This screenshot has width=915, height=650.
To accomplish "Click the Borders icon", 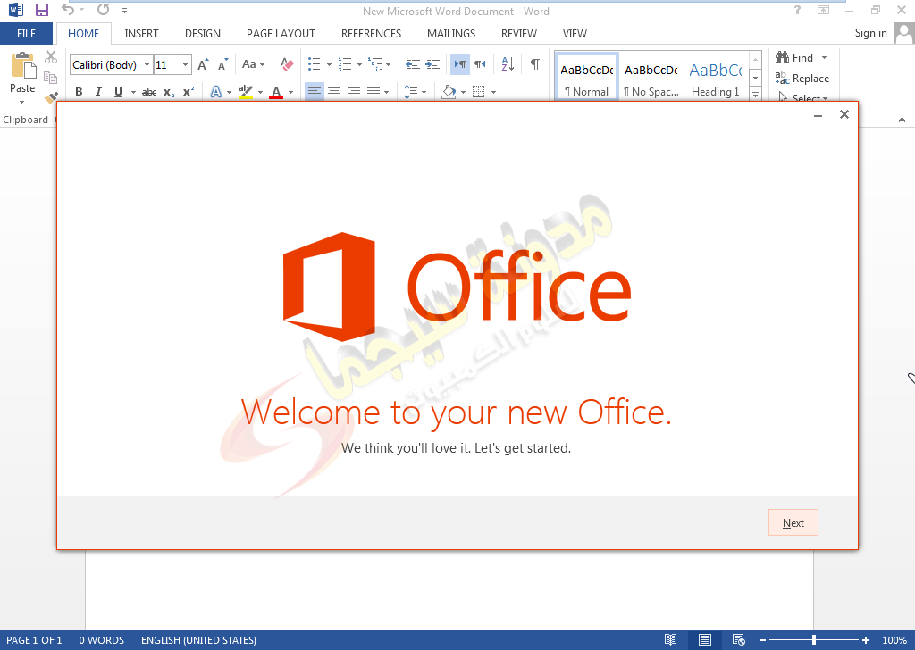I will [x=479, y=92].
